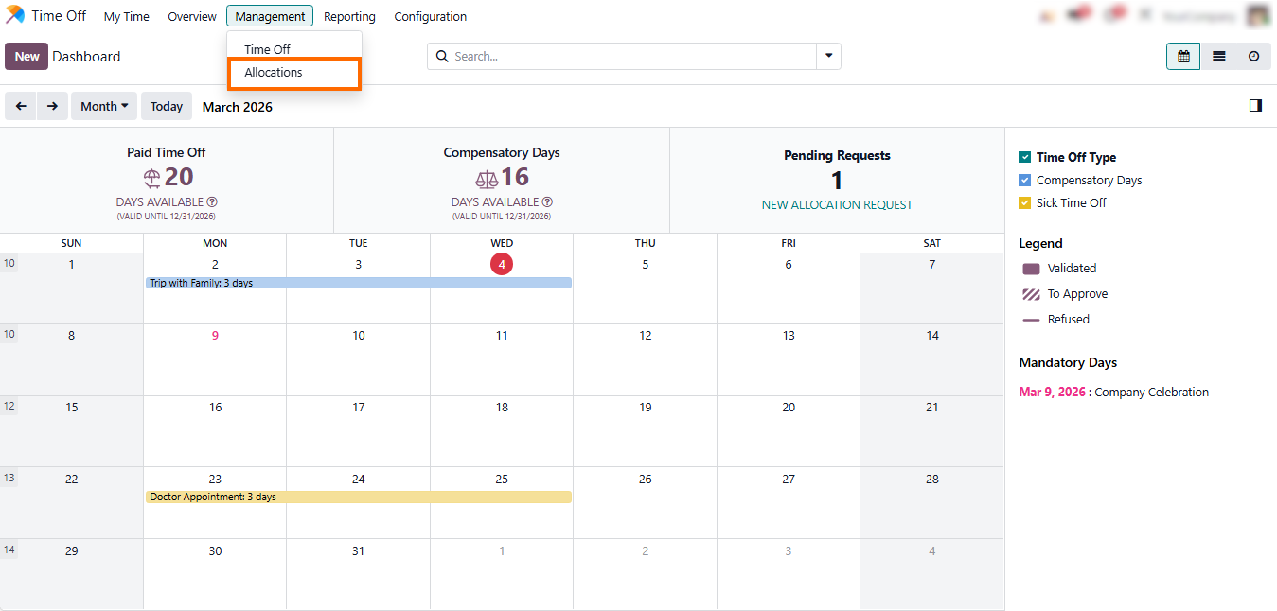The image size is (1277, 611).
Task: Open the activity clock view
Action: point(1254,57)
